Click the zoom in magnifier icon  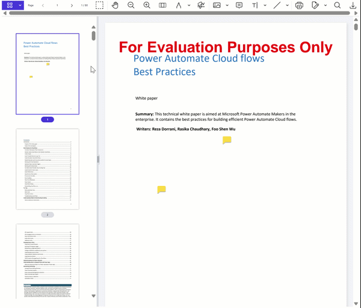(147, 5)
